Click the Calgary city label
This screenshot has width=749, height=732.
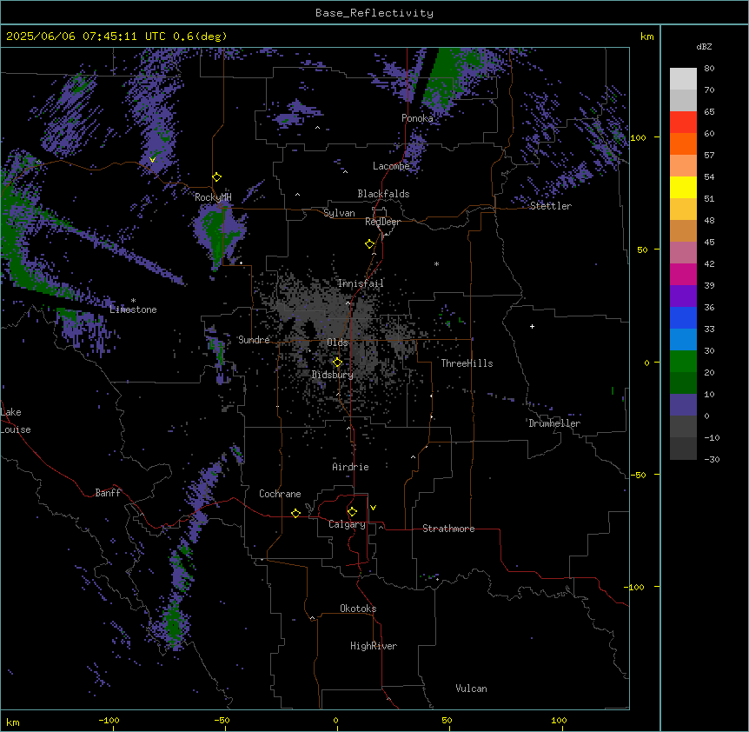pyautogui.click(x=347, y=524)
